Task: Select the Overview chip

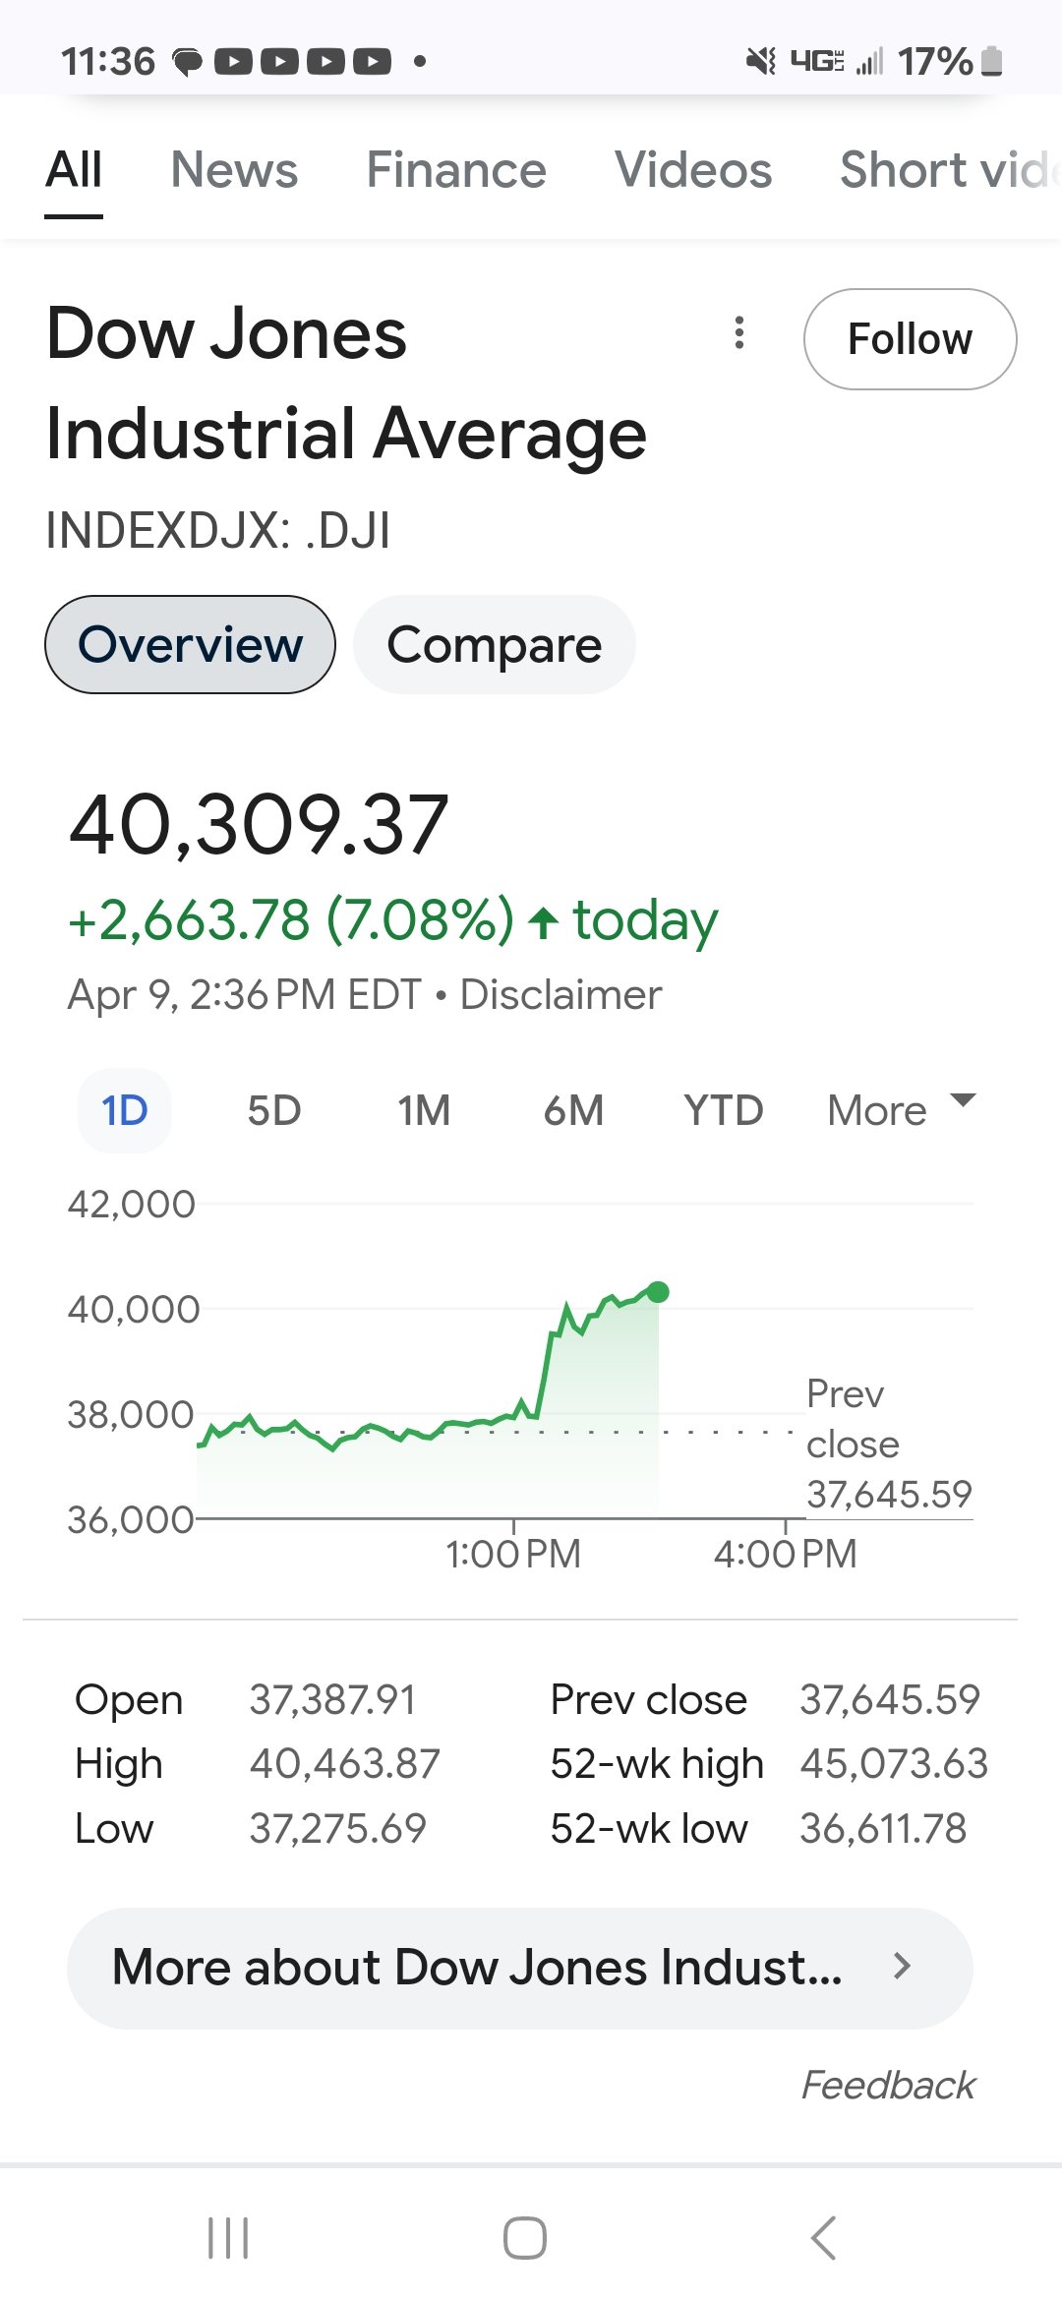Action: (x=190, y=645)
